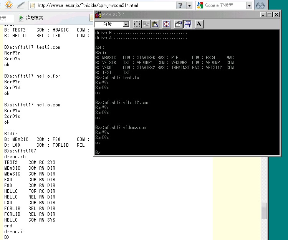Click the page icon in address bar
The width and height of the screenshot is (288, 240).
pyautogui.click(x=33, y=5)
